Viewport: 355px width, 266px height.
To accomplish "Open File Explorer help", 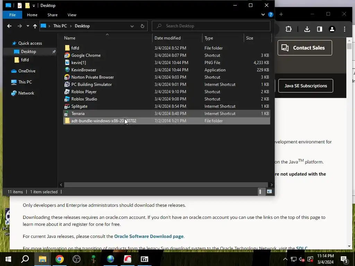I will pyautogui.click(x=270, y=15).
